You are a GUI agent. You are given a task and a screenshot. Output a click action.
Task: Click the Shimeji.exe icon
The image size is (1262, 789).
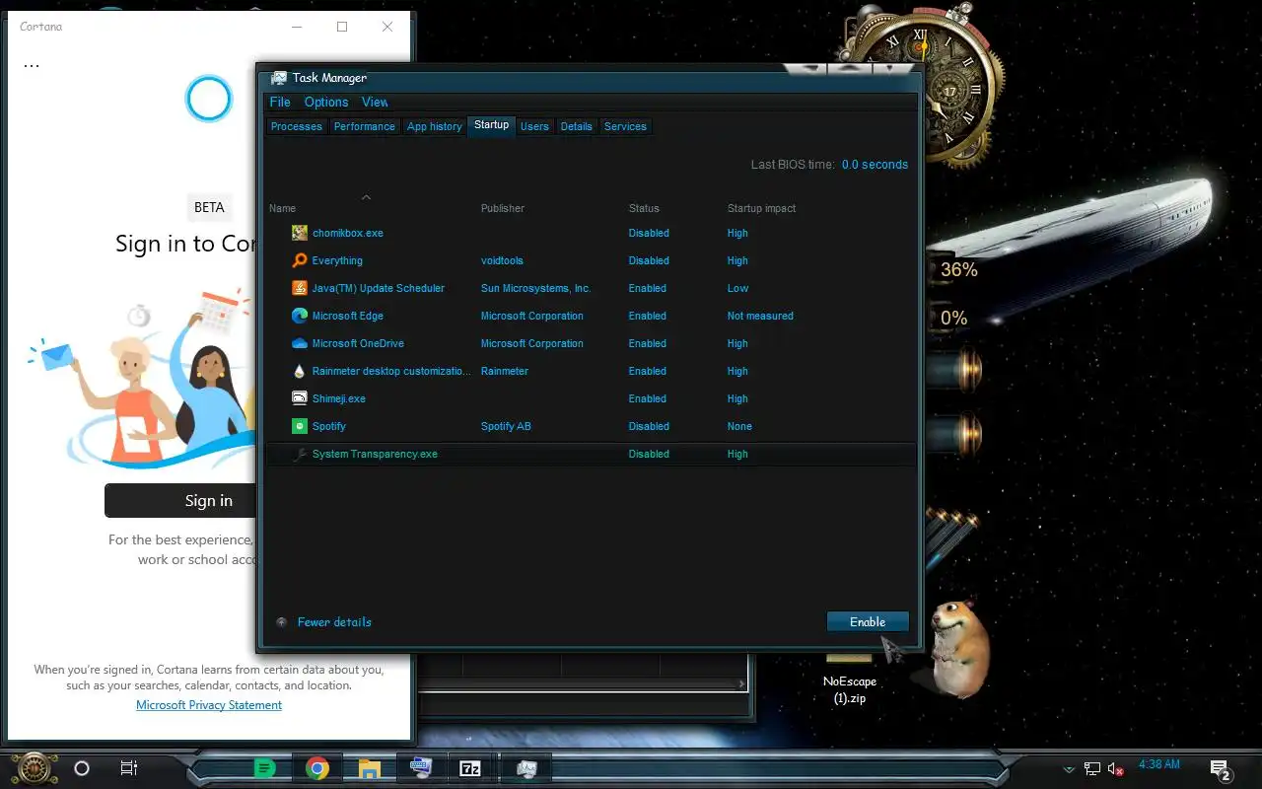tap(300, 398)
